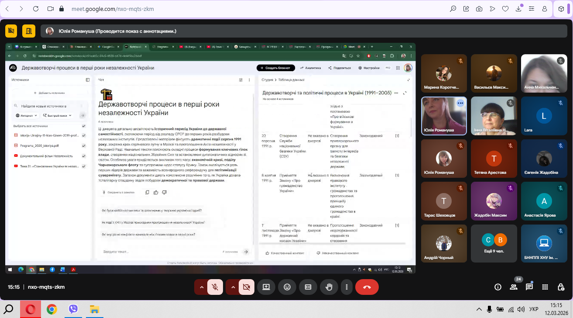Open the chat with everyone panel
The image size is (573, 318).
529,287
